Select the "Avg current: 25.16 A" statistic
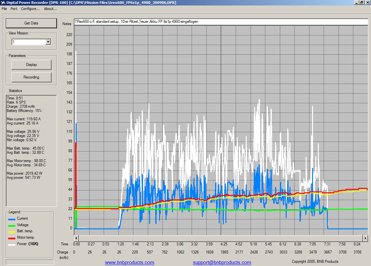The height and width of the screenshot is (266, 371). [23, 123]
